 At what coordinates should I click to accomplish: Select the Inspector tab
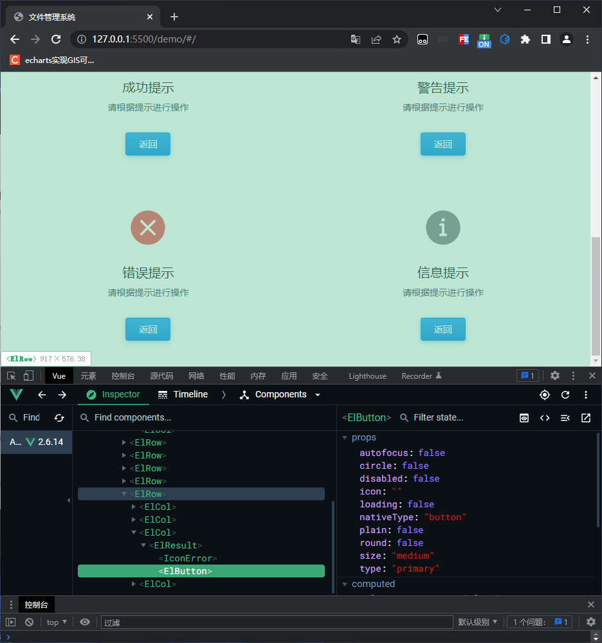(x=113, y=395)
